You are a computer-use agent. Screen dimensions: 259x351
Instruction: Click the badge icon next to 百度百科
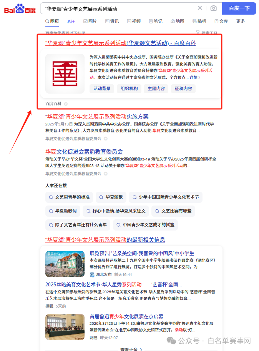[66, 104]
